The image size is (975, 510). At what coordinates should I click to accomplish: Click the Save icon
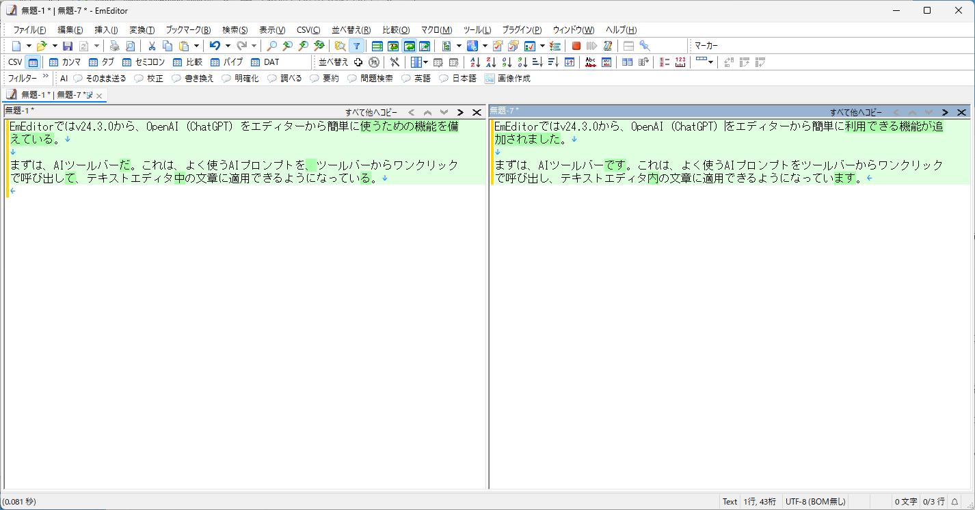pyautogui.click(x=67, y=45)
